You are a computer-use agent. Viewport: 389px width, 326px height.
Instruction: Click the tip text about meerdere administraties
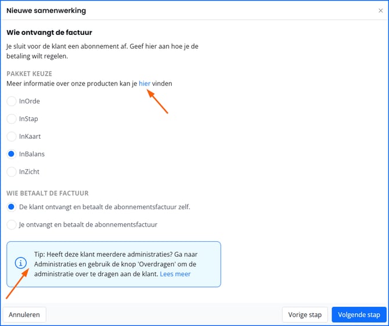(x=116, y=264)
